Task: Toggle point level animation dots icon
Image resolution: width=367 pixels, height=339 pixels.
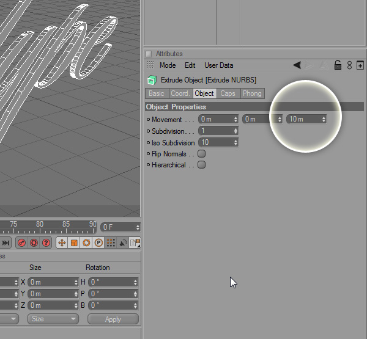Action: pyautogui.click(x=111, y=242)
